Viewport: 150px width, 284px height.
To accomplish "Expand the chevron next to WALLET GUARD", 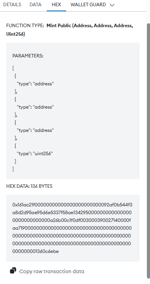I will [x=112, y=5].
